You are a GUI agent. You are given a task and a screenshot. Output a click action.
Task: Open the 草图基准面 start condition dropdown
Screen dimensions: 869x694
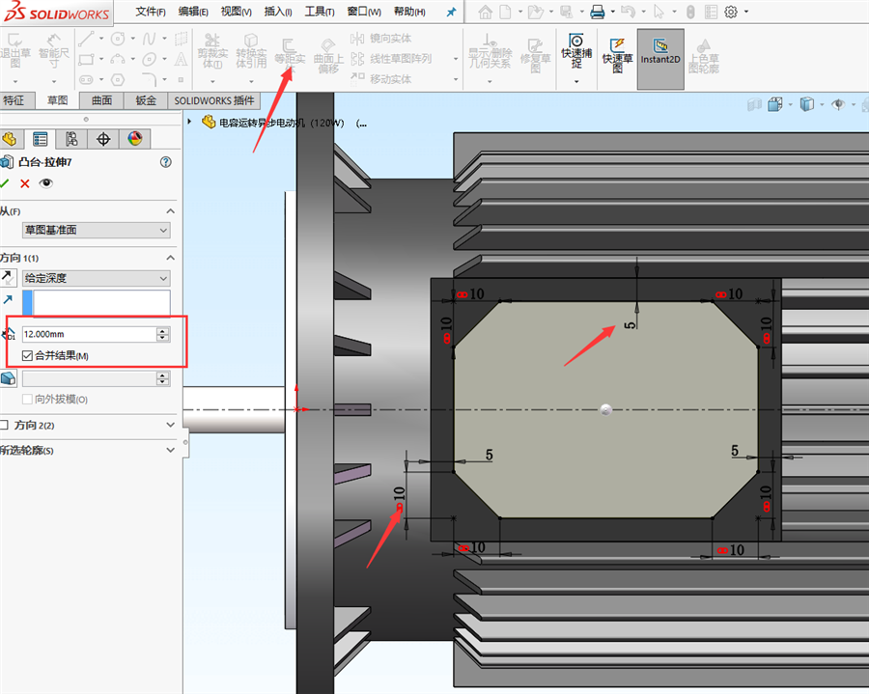coord(97,230)
